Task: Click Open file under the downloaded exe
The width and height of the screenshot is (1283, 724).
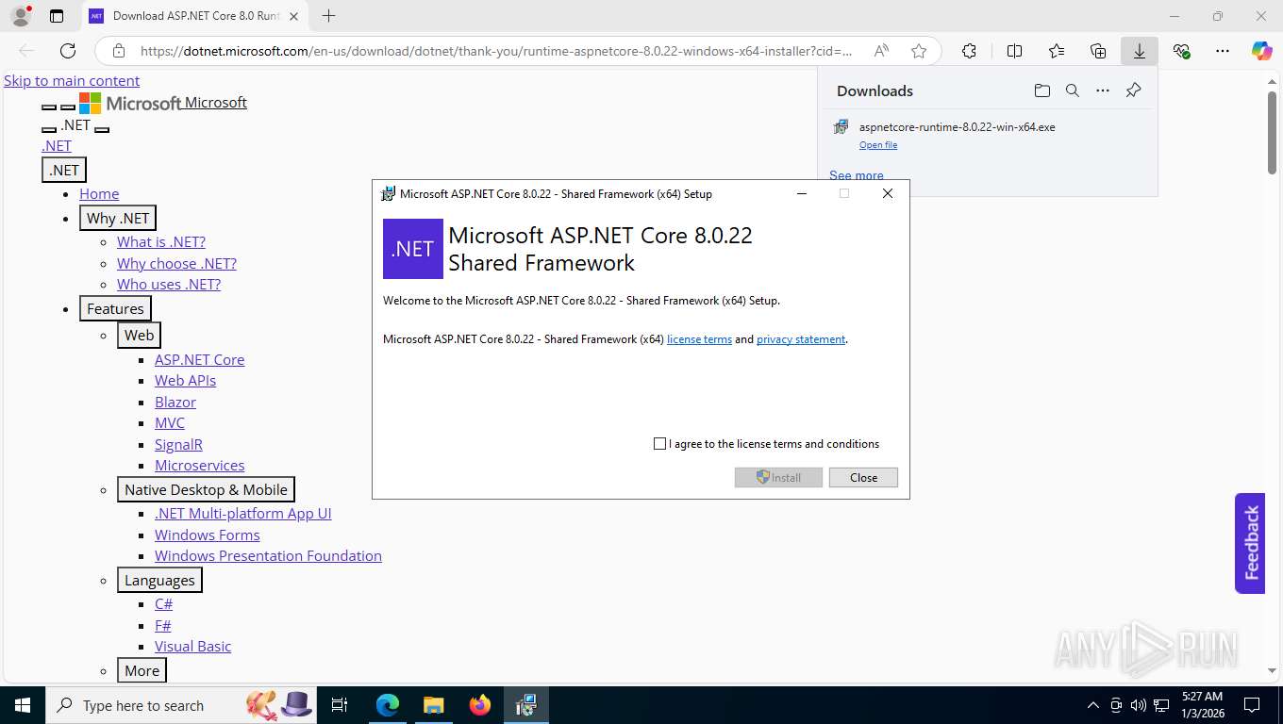Action: [x=878, y=145]
